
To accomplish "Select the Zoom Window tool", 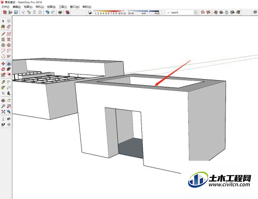I will point(9,106).
